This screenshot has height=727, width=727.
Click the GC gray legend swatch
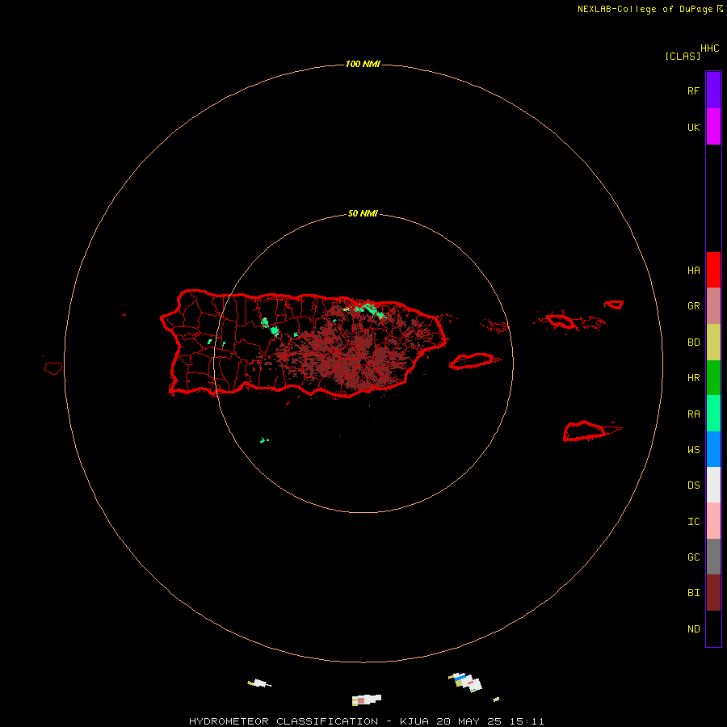[713, 557]
